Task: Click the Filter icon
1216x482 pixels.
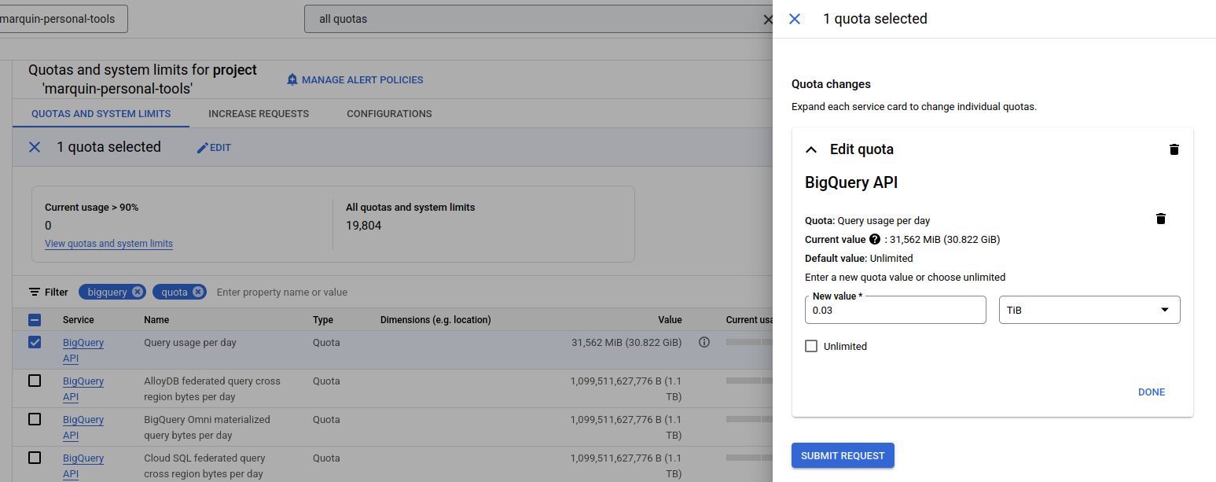Action: pyautogui.click(x=35, y=292)
